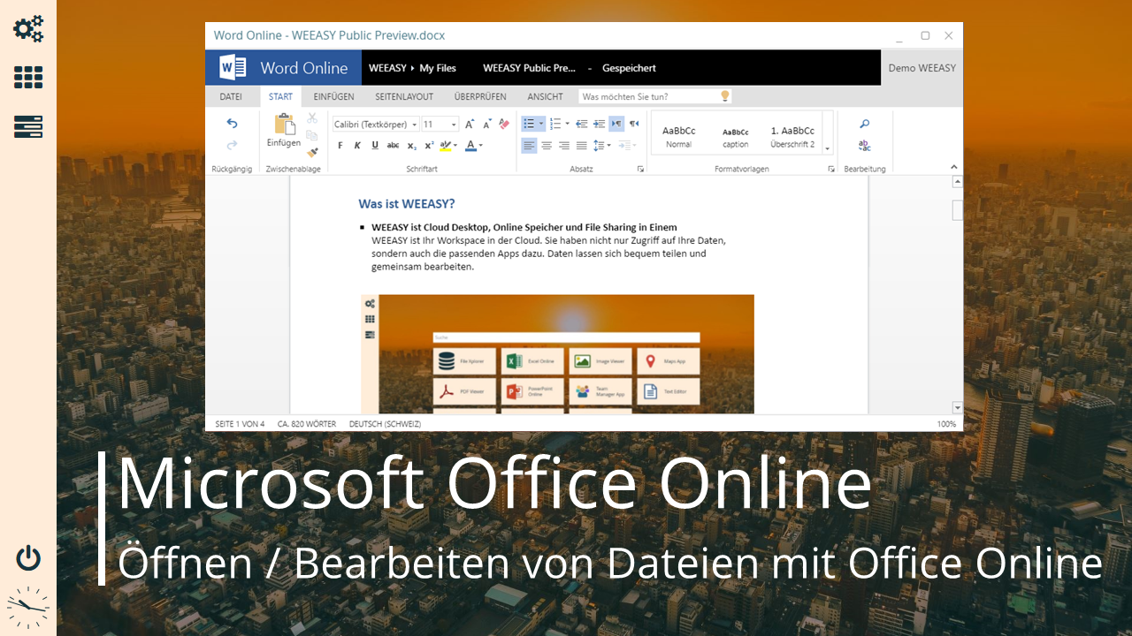1132x636 pixels.
Task: Apply the Normal style
Action: coord(679,136)
